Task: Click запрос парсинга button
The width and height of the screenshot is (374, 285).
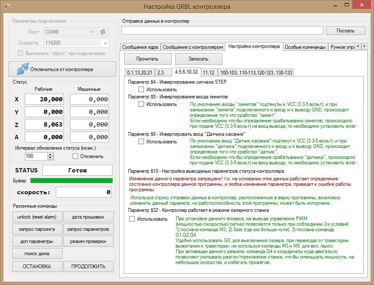Action: 37,229
